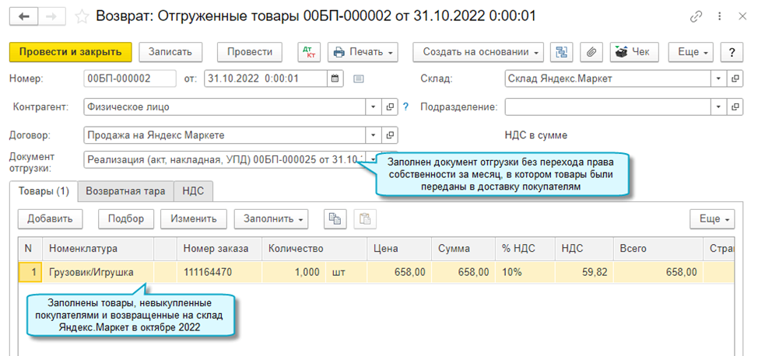Click the back navigation arrow
This screenshot has width=758, height=356.
25,16
